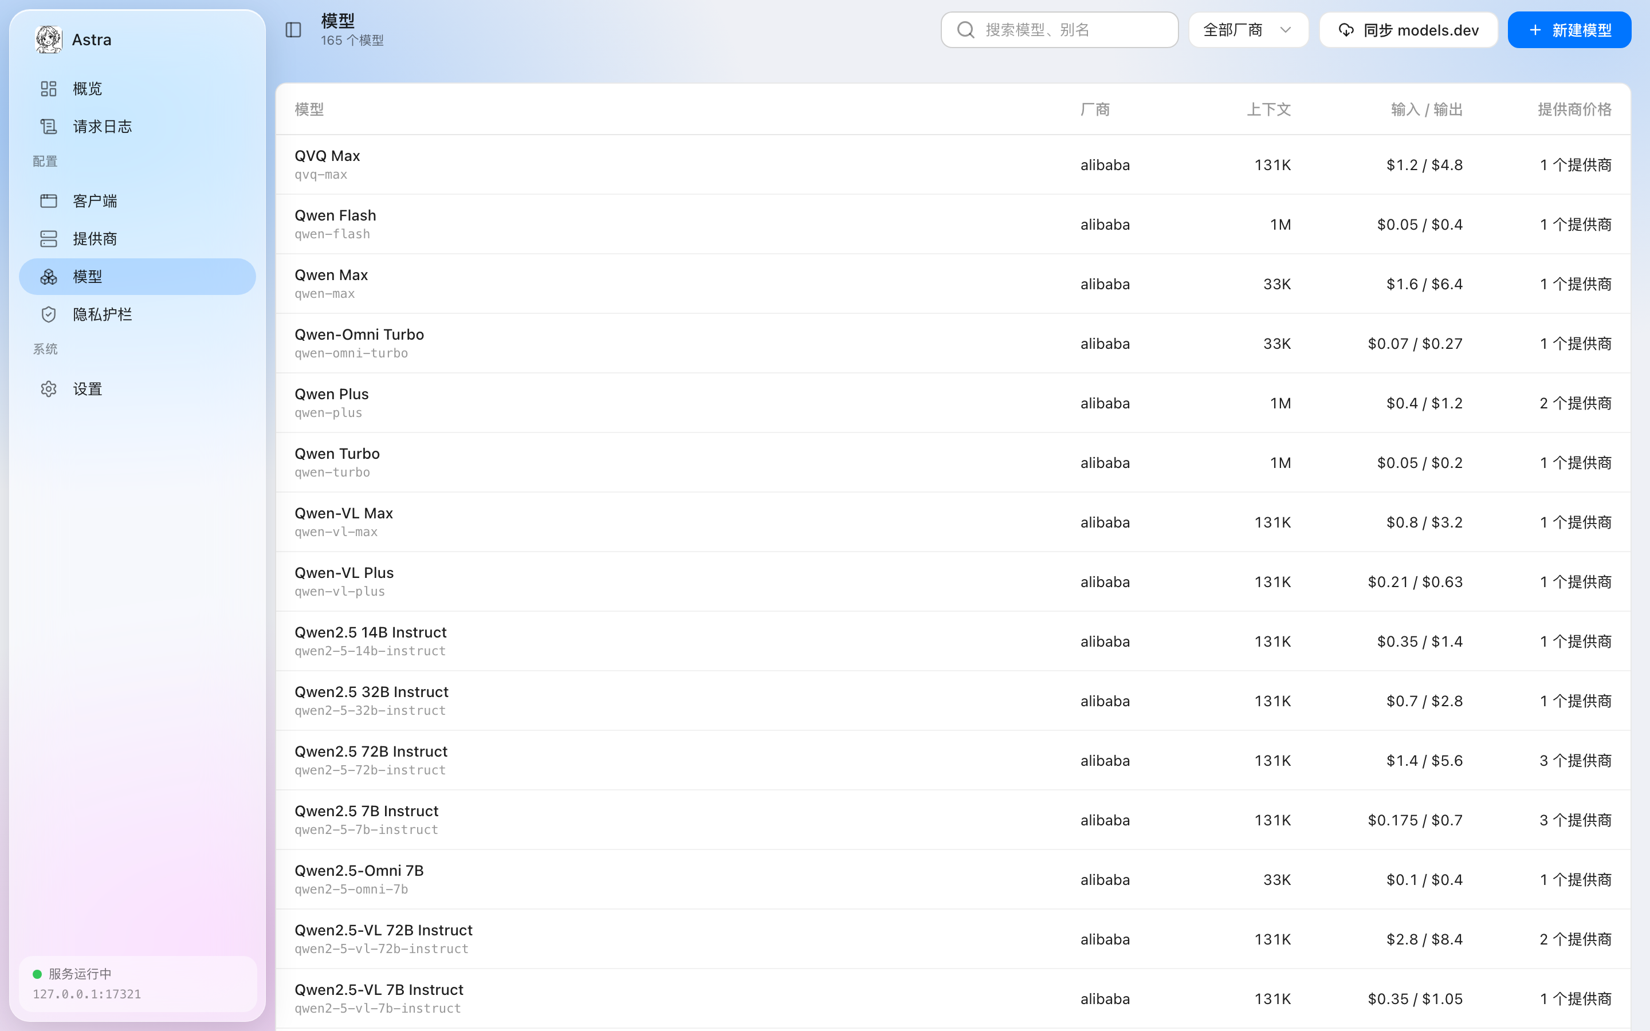Click the 隐私护栏 shield icon
This screenshot has width=1650, height=1031.
[x=48, y=314]
